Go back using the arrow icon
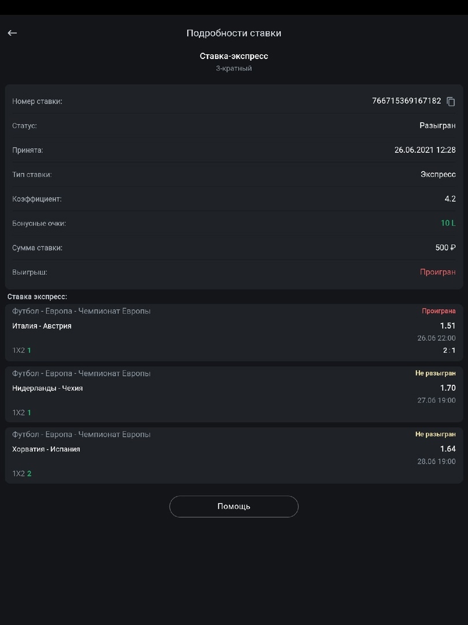Image resolution: width=468 pixels, height=625 pixels. point(12,33)
